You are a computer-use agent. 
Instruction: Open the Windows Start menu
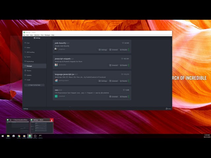[x=3, y=136]
